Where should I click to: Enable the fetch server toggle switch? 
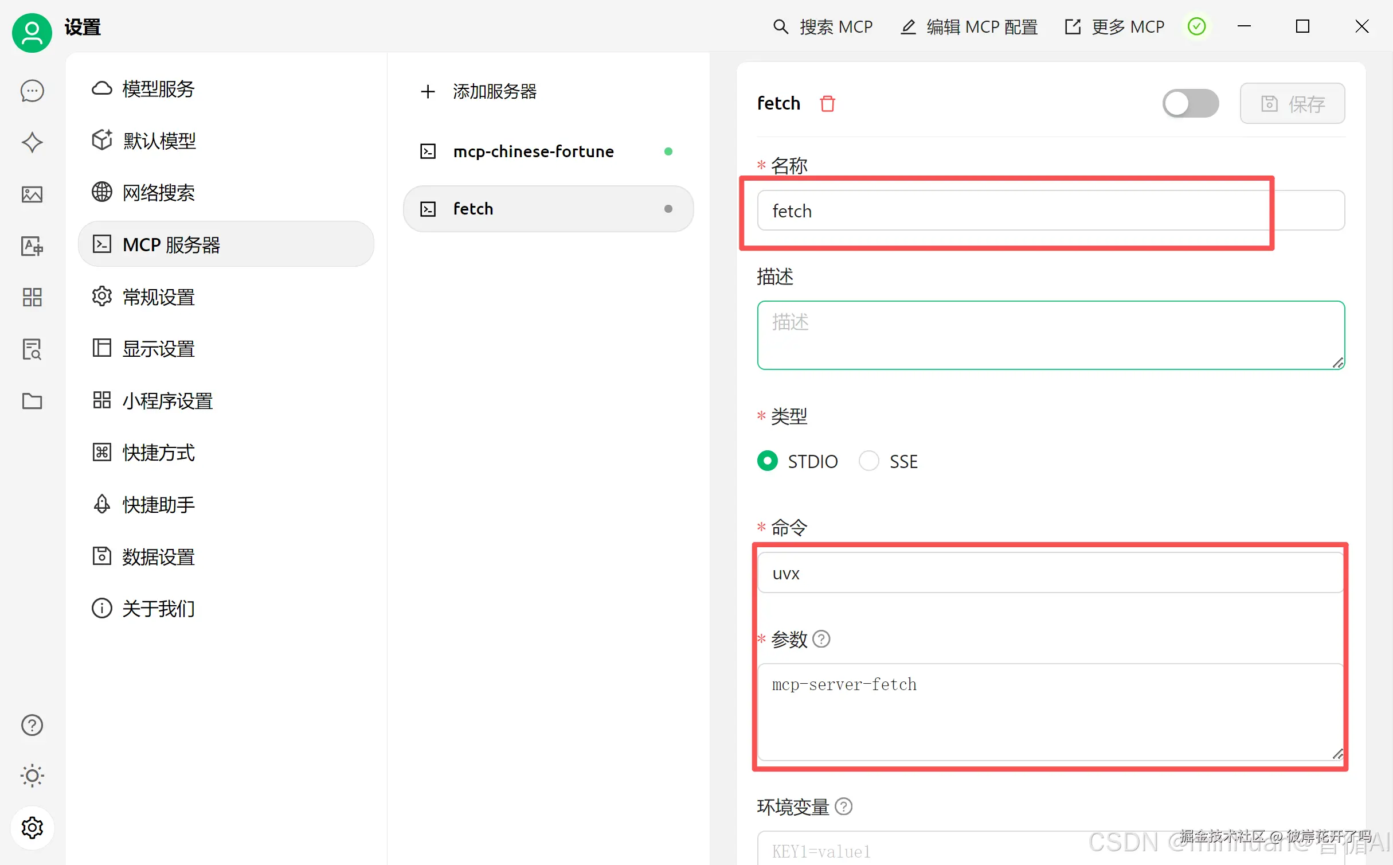pos(1190,104)
